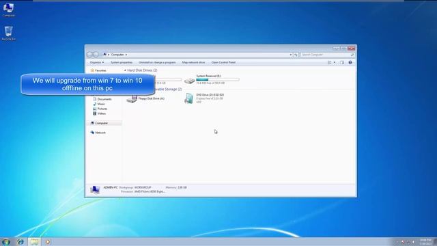Viewport: 437px width, 246px height.
Task: Open Help via question mark icon
Action: click(x=350, y=62)
